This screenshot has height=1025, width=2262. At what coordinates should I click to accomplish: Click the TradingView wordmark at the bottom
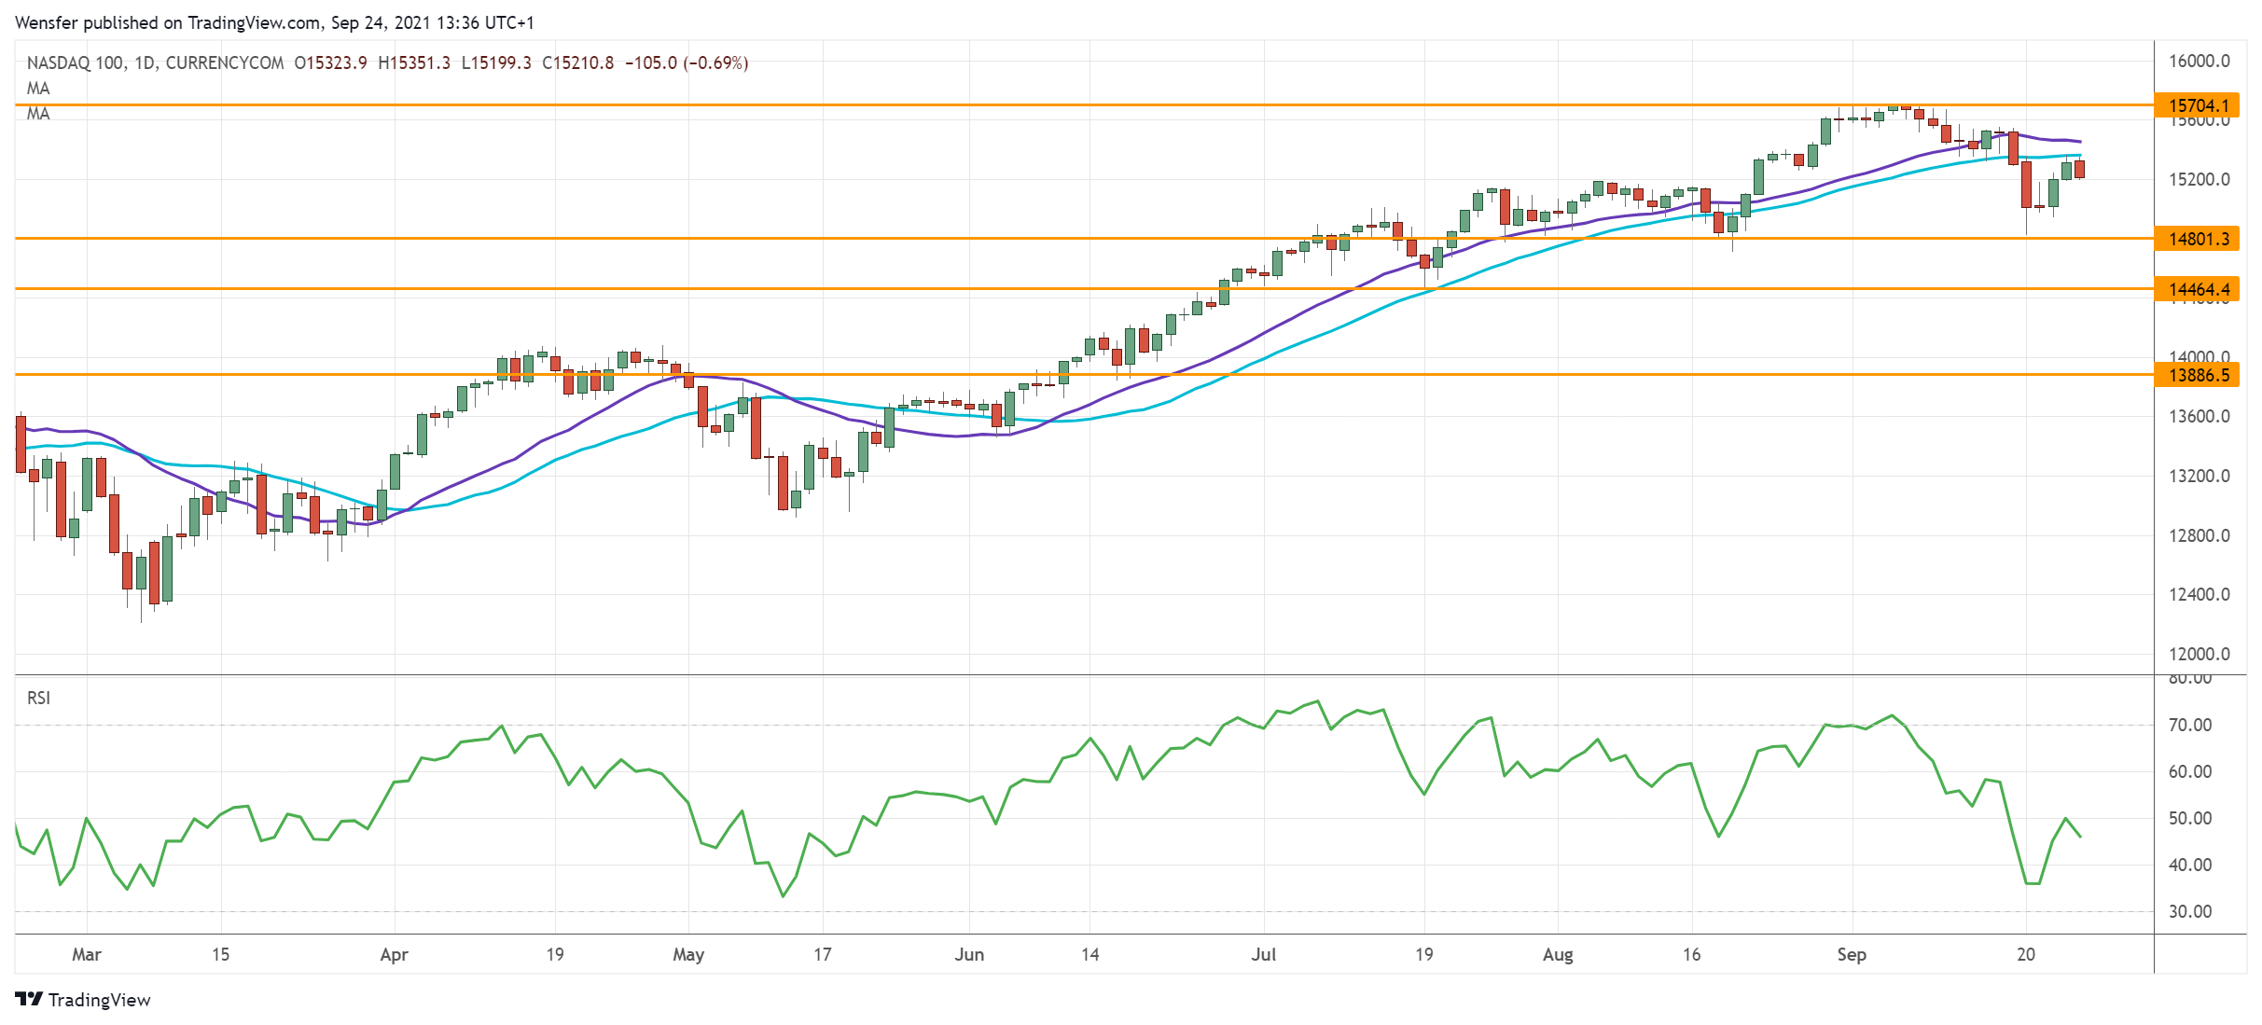(99, 1000)
